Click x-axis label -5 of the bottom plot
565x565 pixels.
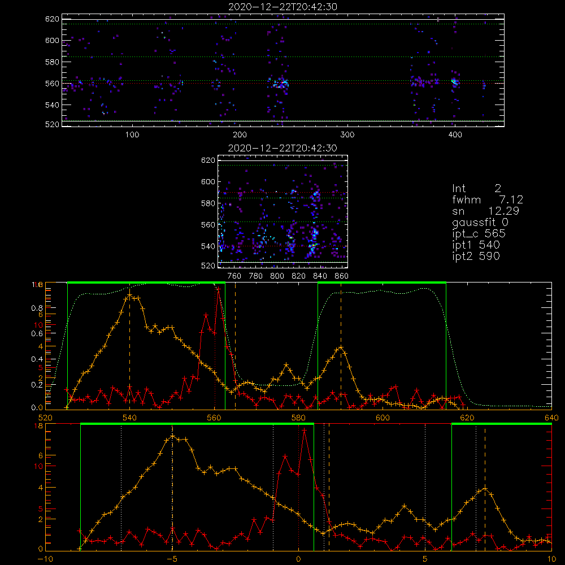pyautogui.click(x=172, y=559)
